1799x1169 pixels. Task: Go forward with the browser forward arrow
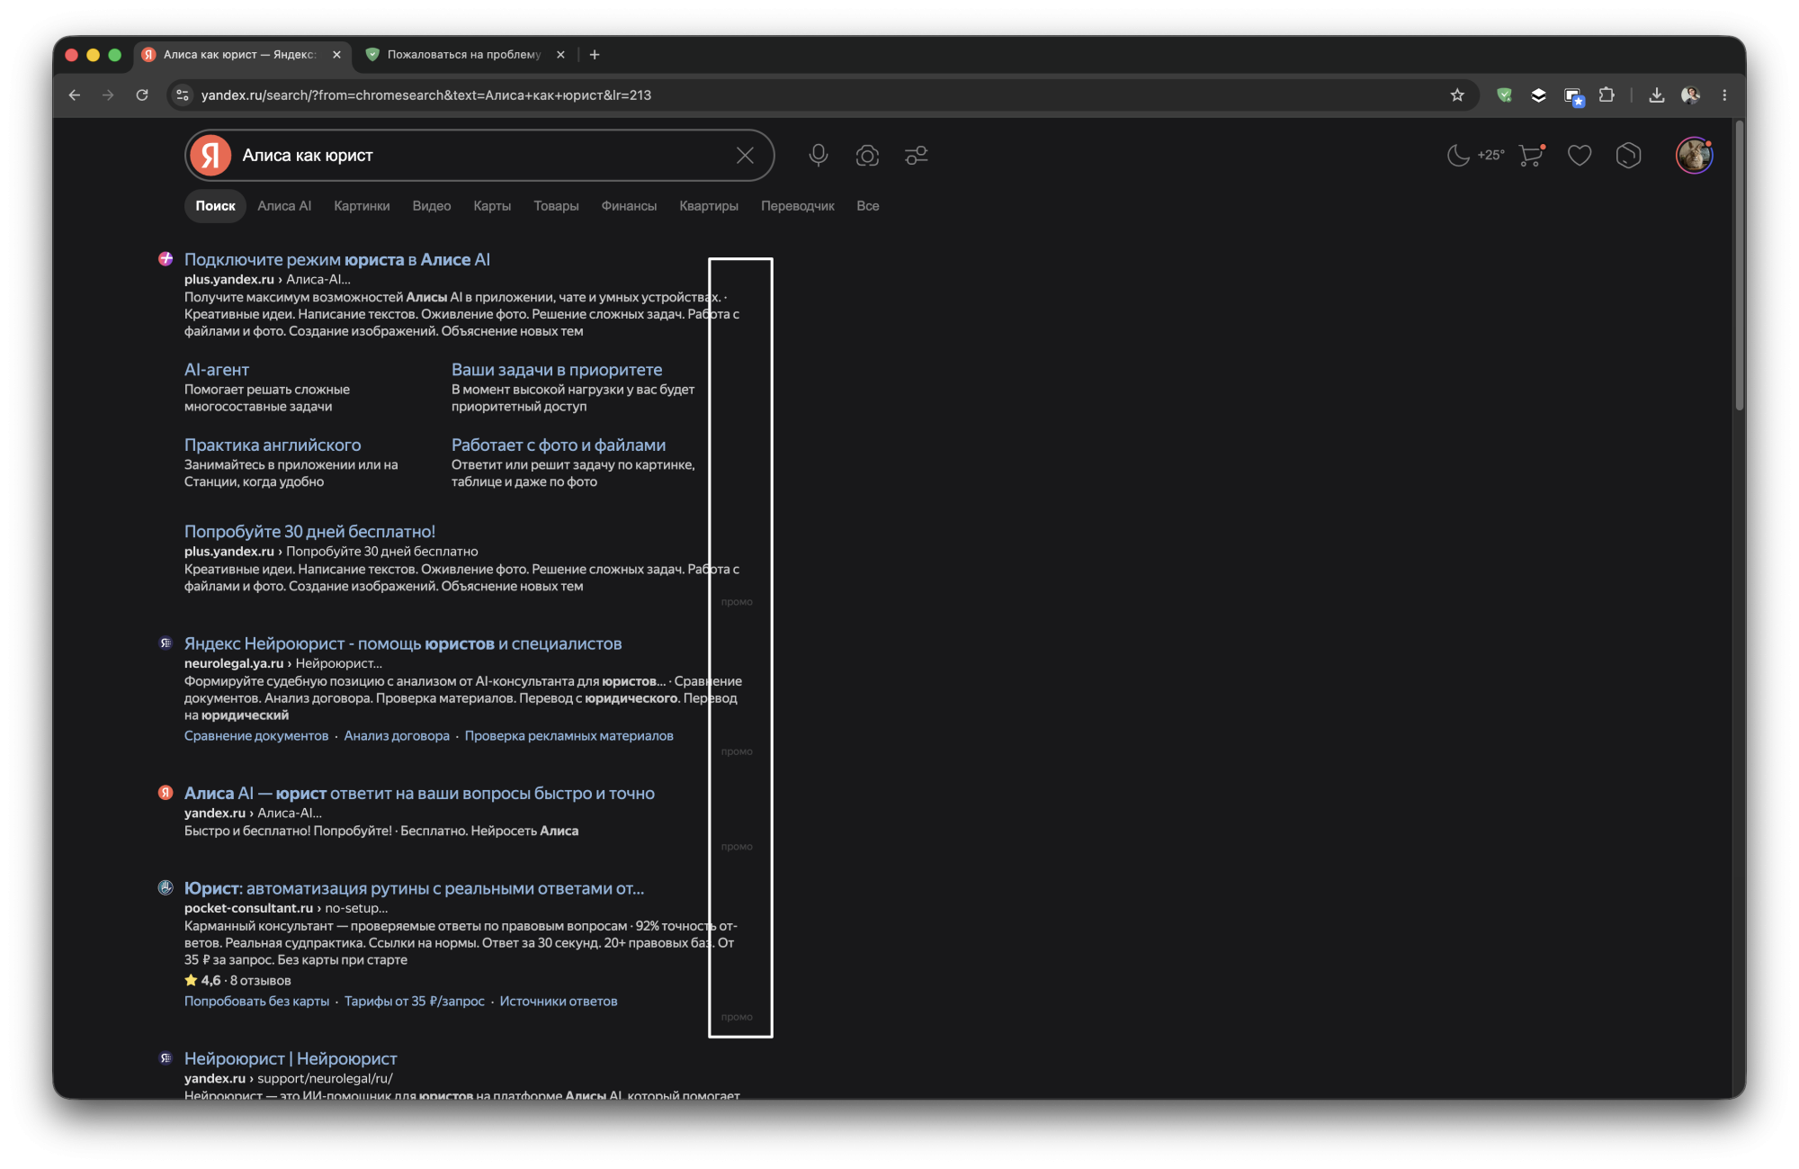coord(108,94)
